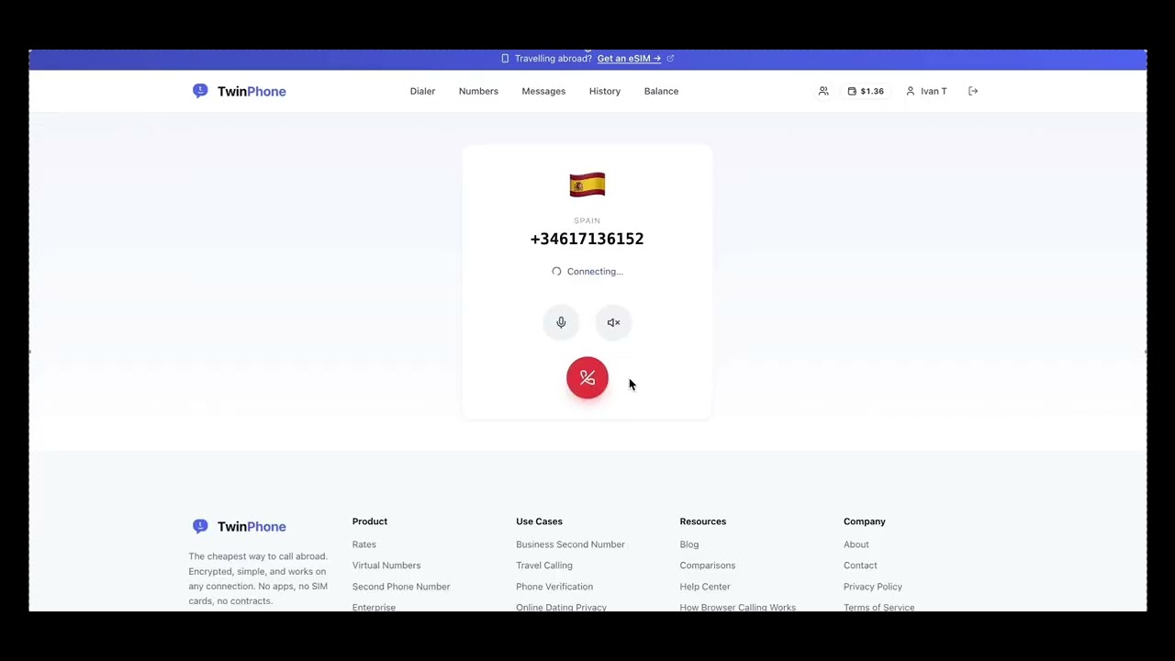The image size is (1175, 661).
Task: Open the $1.36 balance wallet
Action: click(x=866, y=91)
